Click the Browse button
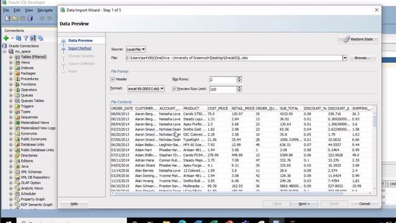 click(362, 58)
